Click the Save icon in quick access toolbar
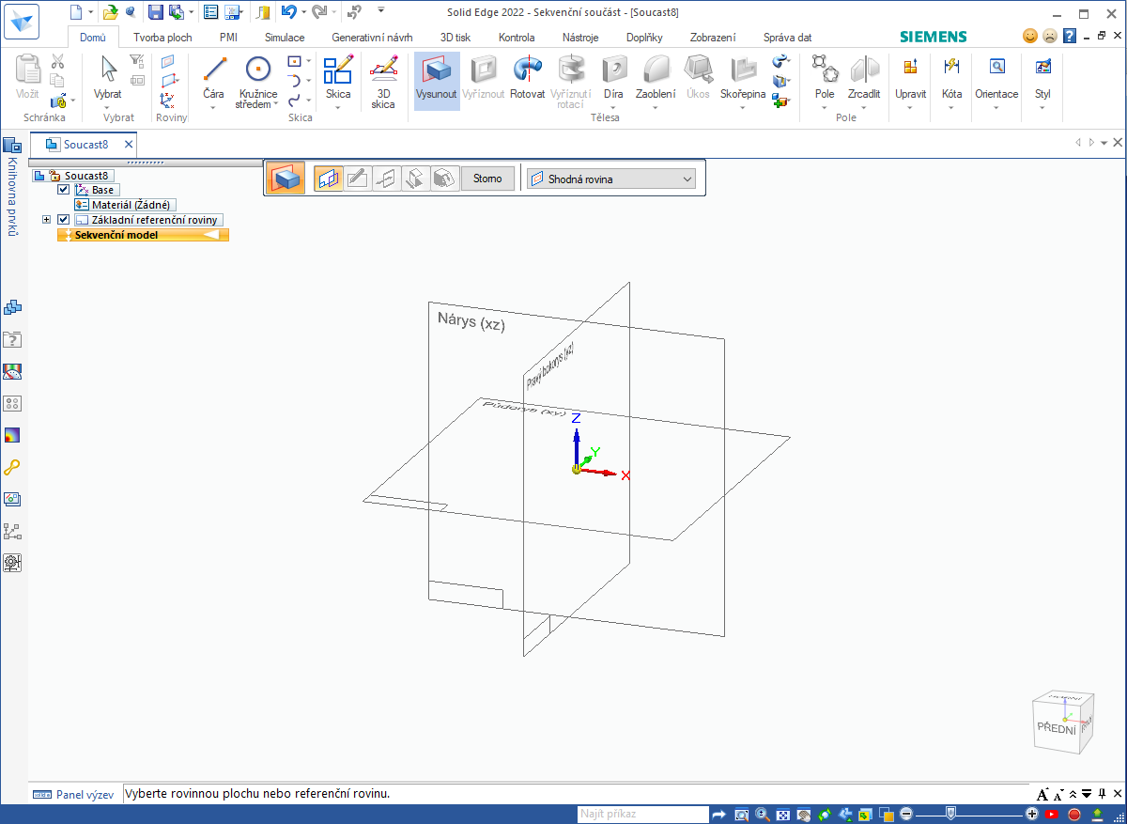The width and height of the screenshot is (1127, 824). [155, 12]
